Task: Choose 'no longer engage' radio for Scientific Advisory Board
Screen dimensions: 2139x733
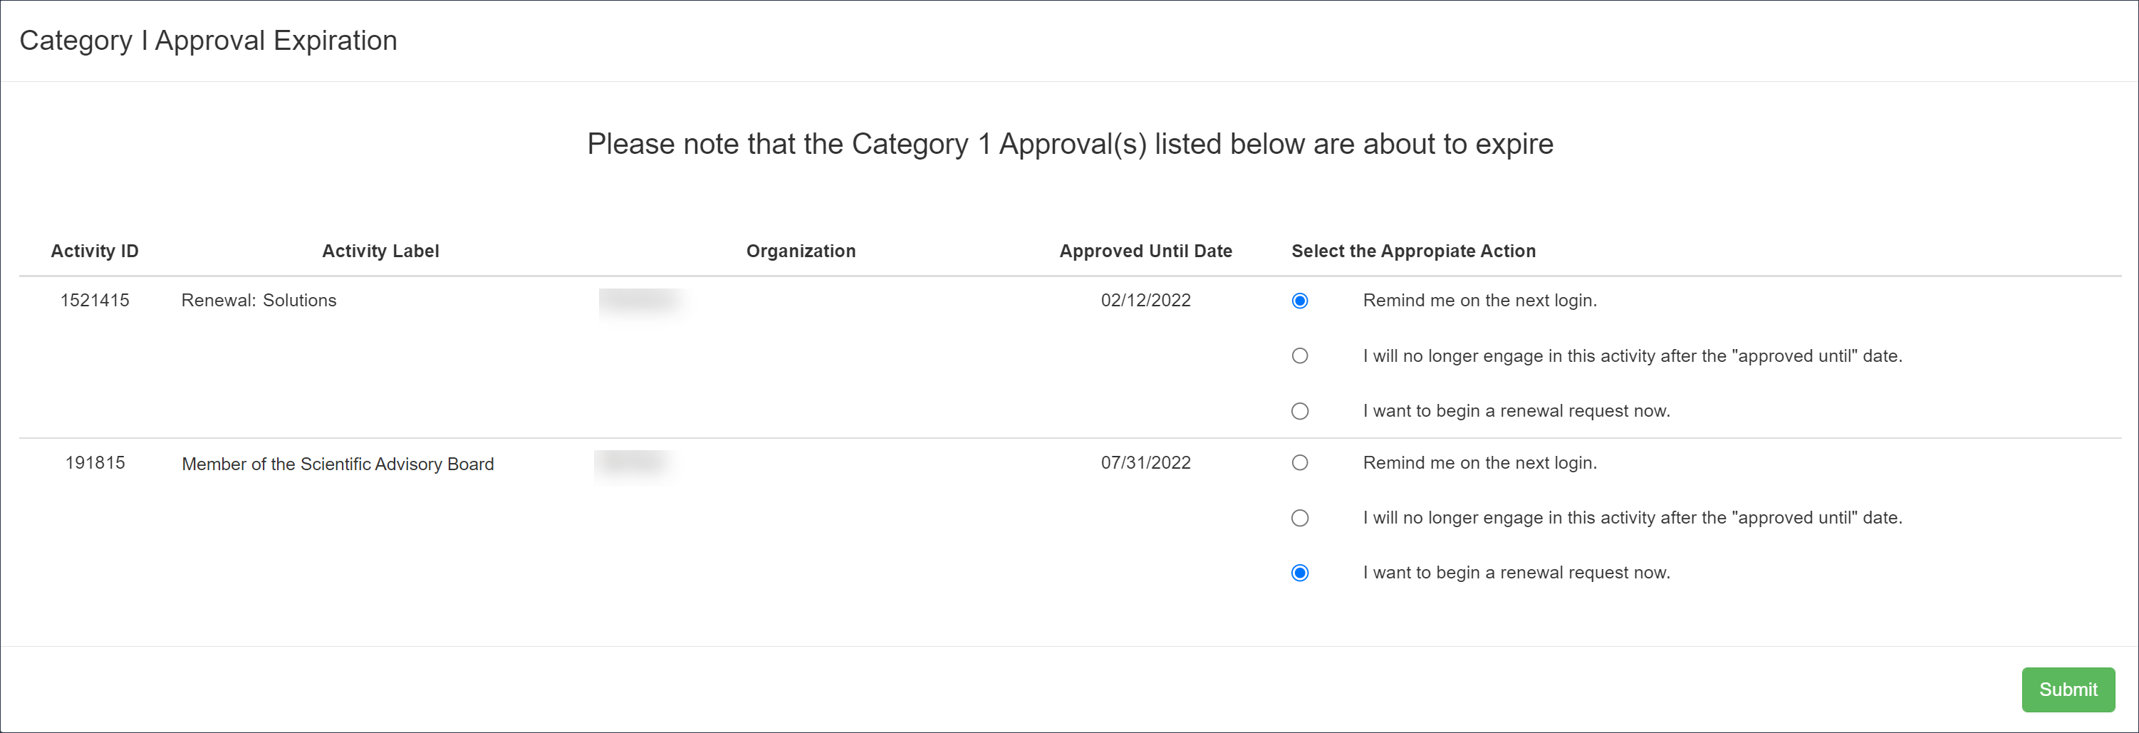Action: 1299,518
